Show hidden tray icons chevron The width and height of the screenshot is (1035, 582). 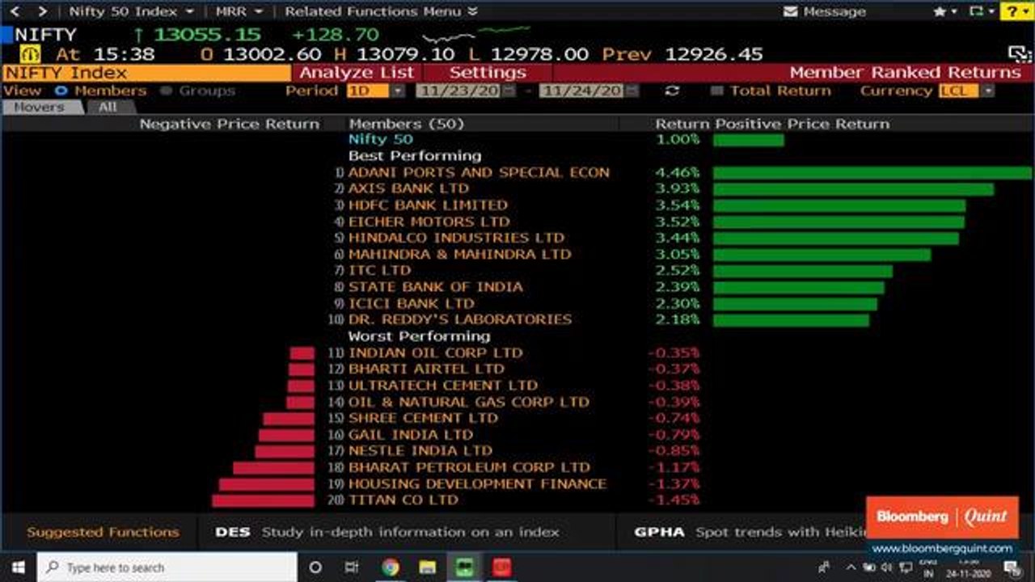[851, 567]
